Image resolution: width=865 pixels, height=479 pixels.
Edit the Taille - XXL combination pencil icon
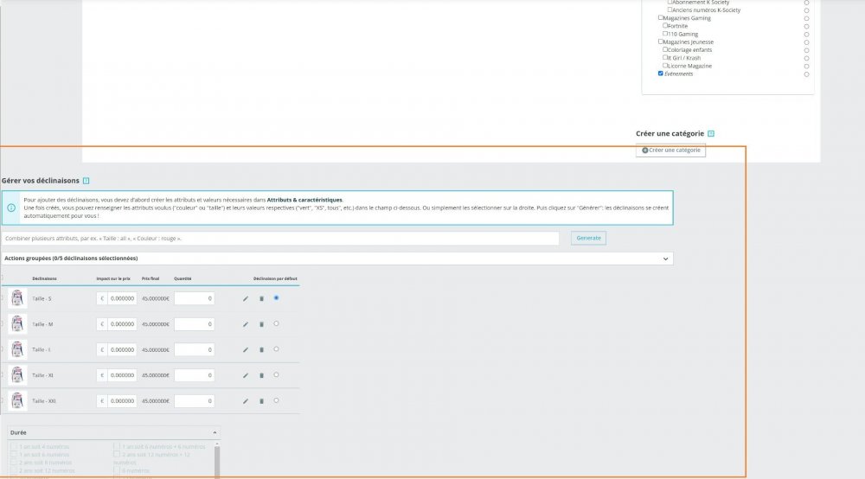point(246,400)
